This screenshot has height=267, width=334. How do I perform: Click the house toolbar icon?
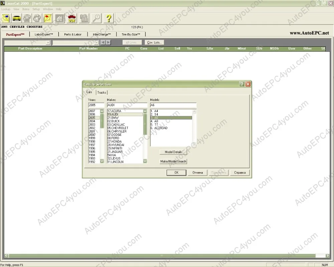59,18
